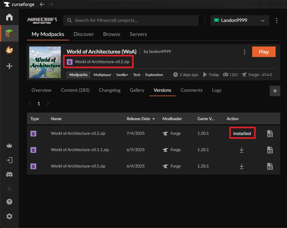287x228 pixels.
Task: Click the Exploration tag
Action: pyautogui.click(x=154, y=75)
